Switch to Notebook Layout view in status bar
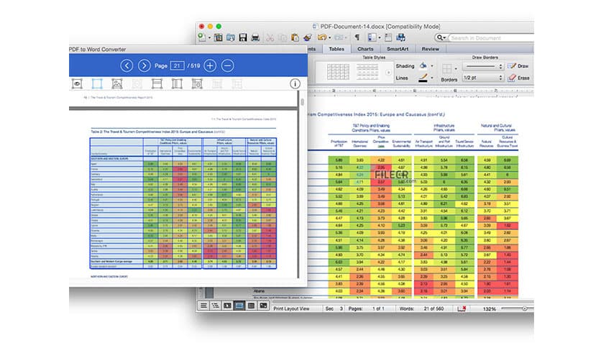The image size is (601, 348). pyautogui.click(x=251, y=306)
